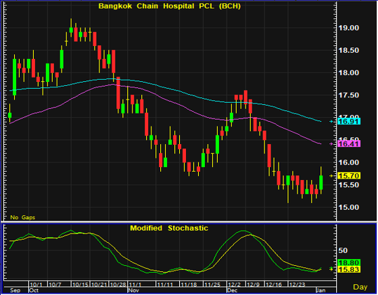Click the 12/16 date marker
The image size is (378, 295).
[274, 285]
